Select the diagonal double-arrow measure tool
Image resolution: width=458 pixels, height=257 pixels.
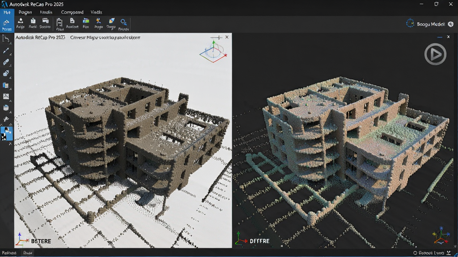[x=6, y=51]
